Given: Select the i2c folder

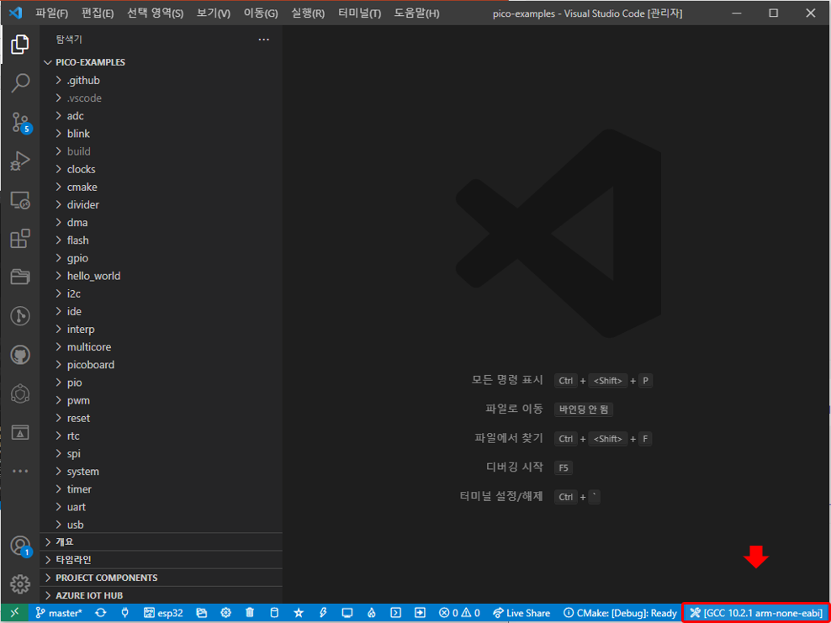Looking at the screenshot, I should point(161,293).
